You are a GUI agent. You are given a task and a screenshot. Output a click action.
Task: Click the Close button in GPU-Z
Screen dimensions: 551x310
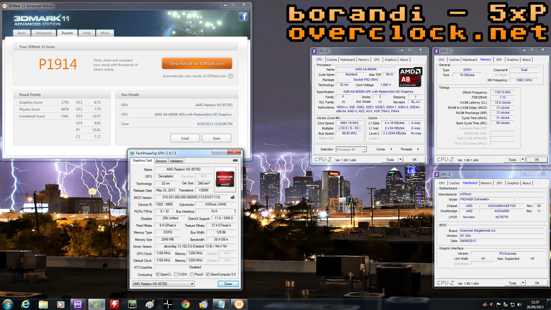point(228,284)
